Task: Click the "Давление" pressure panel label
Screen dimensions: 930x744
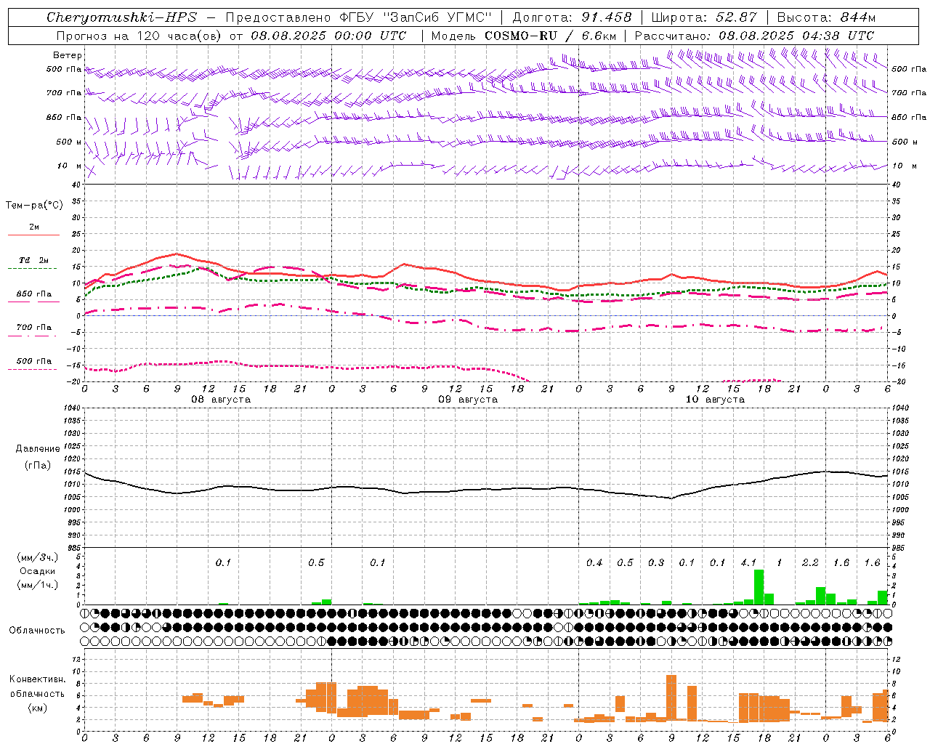Action: coord(38,449)
